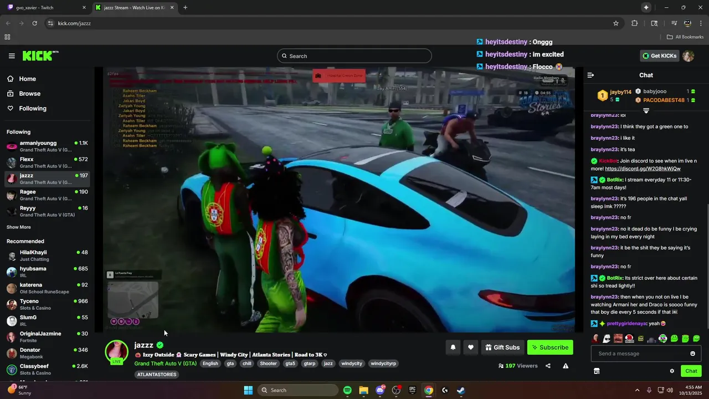Screen dimensions: 709x399
Task: Open the discord.gg link in chat
Action: pyautogui.click(x=643, y=168)
